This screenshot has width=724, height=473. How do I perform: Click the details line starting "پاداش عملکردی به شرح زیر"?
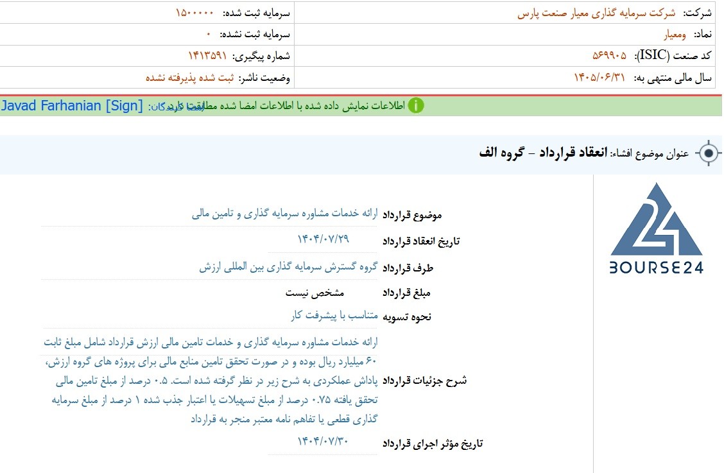click(x=216, y=381)
